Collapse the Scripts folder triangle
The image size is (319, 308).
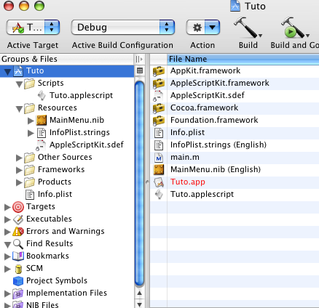pos(19,84)
